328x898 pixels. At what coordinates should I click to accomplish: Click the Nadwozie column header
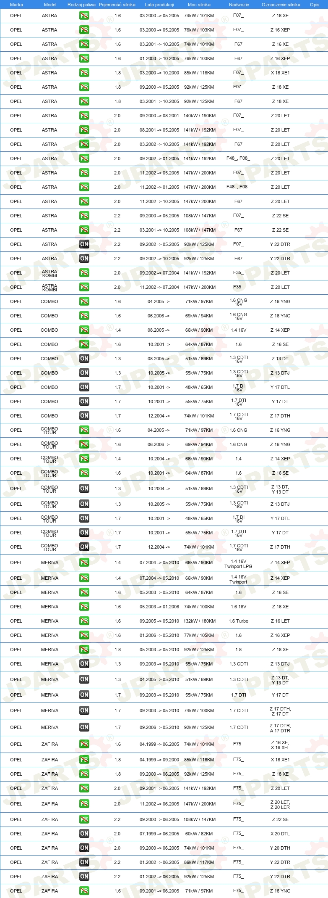239,5
